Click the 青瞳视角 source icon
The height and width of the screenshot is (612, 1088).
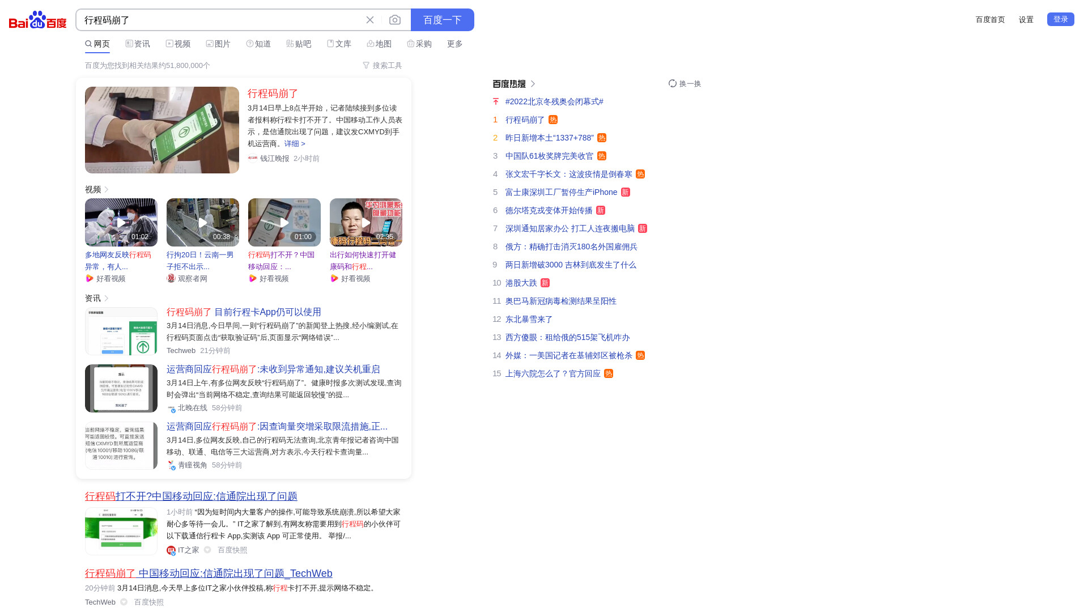coord(171,465)
